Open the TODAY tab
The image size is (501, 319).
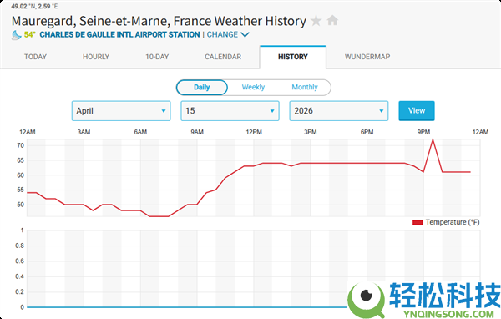[35, 57]
